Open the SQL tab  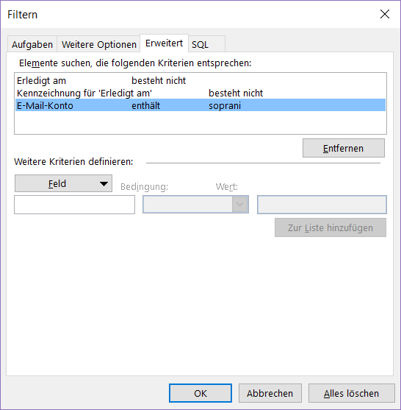pyautogui.click(x=206, y=44)
